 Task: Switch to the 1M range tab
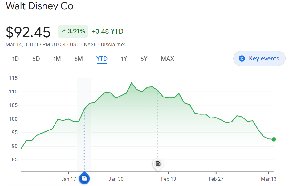(x=57, y=59)
